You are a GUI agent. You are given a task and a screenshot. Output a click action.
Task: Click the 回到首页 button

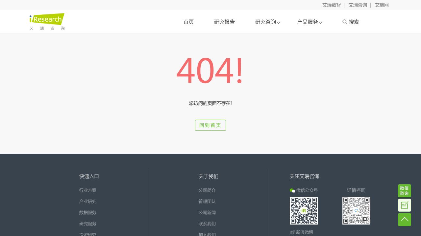click(210, 125)
